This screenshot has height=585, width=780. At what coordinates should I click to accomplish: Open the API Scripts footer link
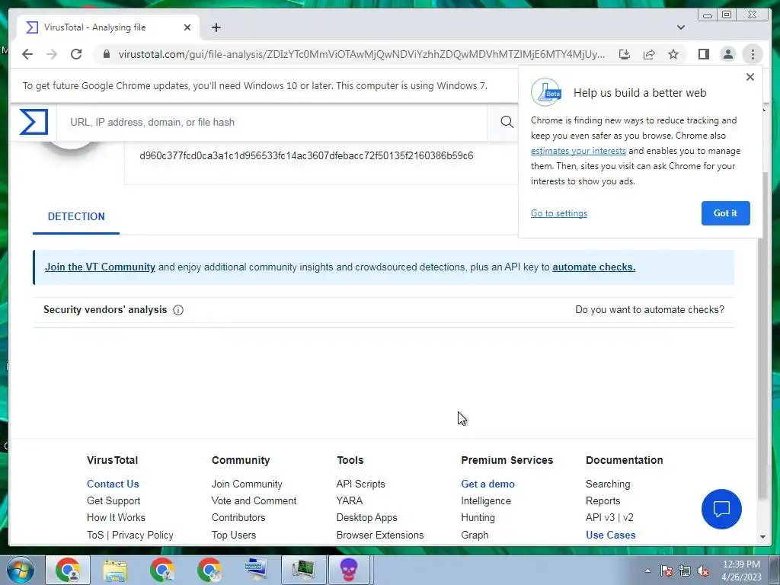click(360, 484)
